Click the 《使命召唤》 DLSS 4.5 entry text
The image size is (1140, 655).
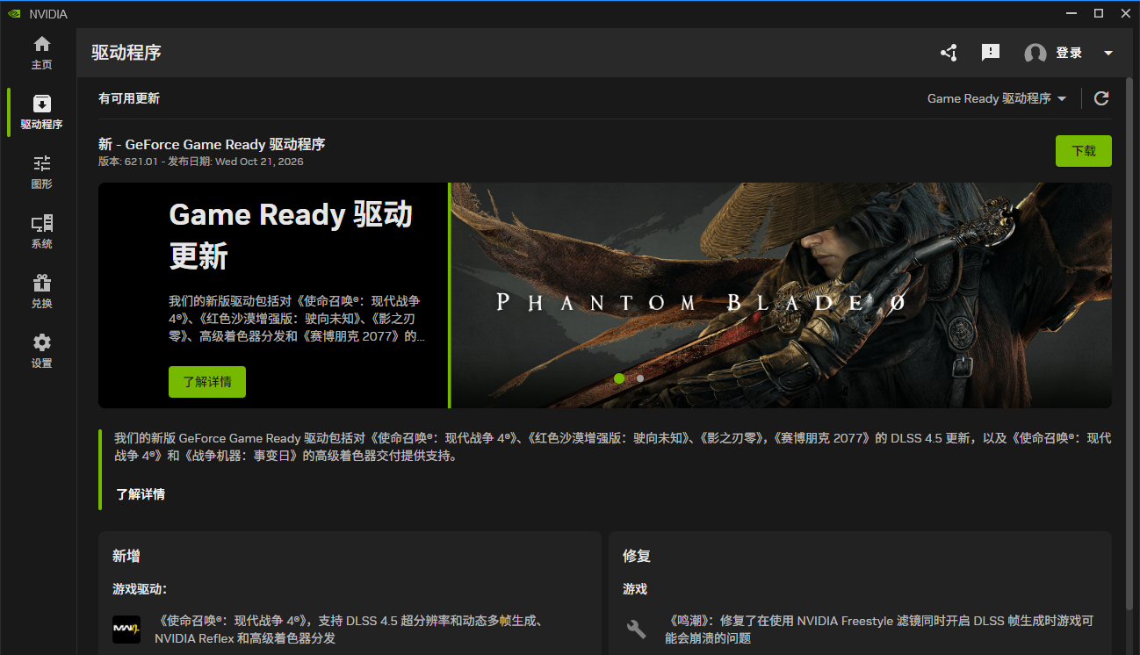coord(349,630)
